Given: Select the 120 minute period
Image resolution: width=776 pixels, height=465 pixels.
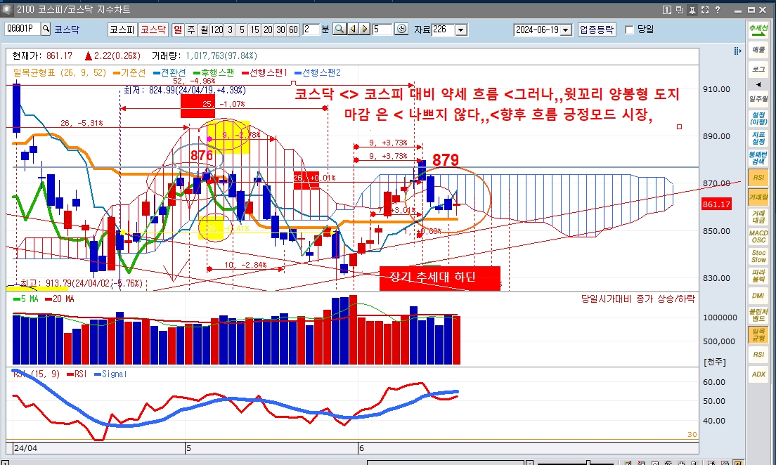Looking at the screenshot, I should 216,30.
